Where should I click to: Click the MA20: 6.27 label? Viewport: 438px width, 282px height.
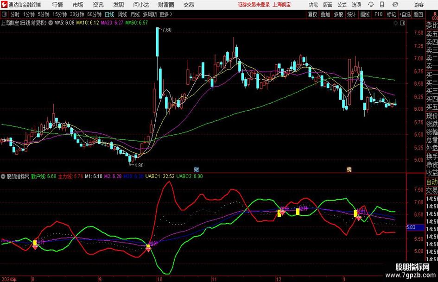click(112, 23)
